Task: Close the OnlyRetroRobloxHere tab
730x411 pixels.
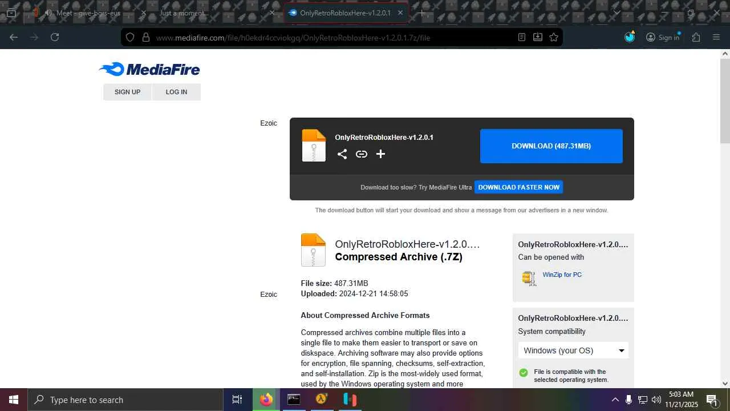Action: [x=400, y=13]
